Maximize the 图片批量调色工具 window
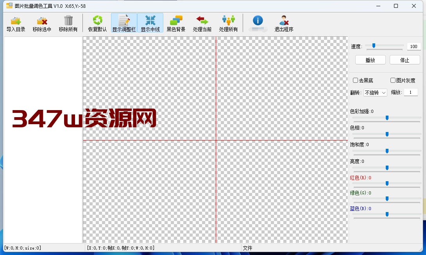Image resolution: width=426 pixels, height=255 pixels. tap(396, 6)
